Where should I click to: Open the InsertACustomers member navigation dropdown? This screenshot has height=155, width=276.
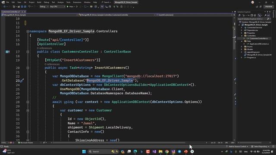click(194, 15)
